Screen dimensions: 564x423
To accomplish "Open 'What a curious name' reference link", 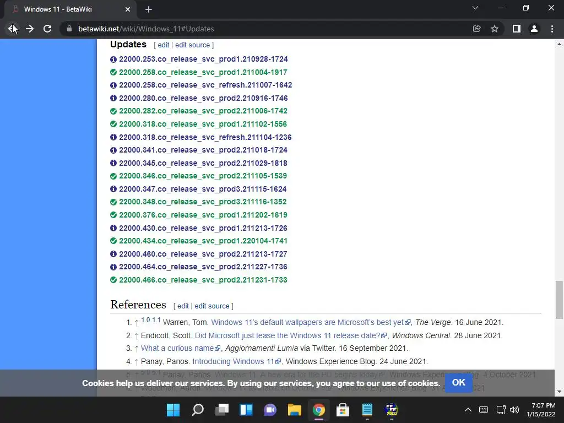I will click(180, 349).
